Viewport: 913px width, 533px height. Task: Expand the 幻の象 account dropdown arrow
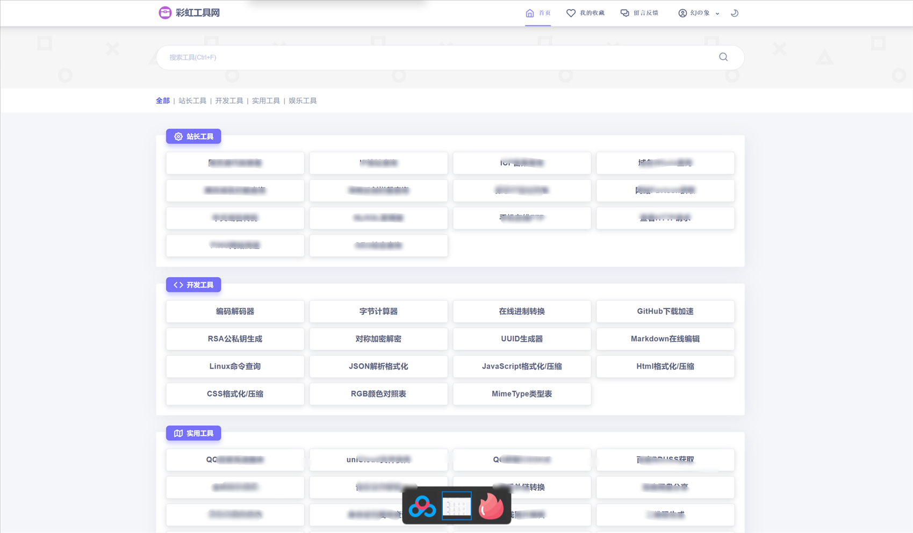click(x=717, y=13)
